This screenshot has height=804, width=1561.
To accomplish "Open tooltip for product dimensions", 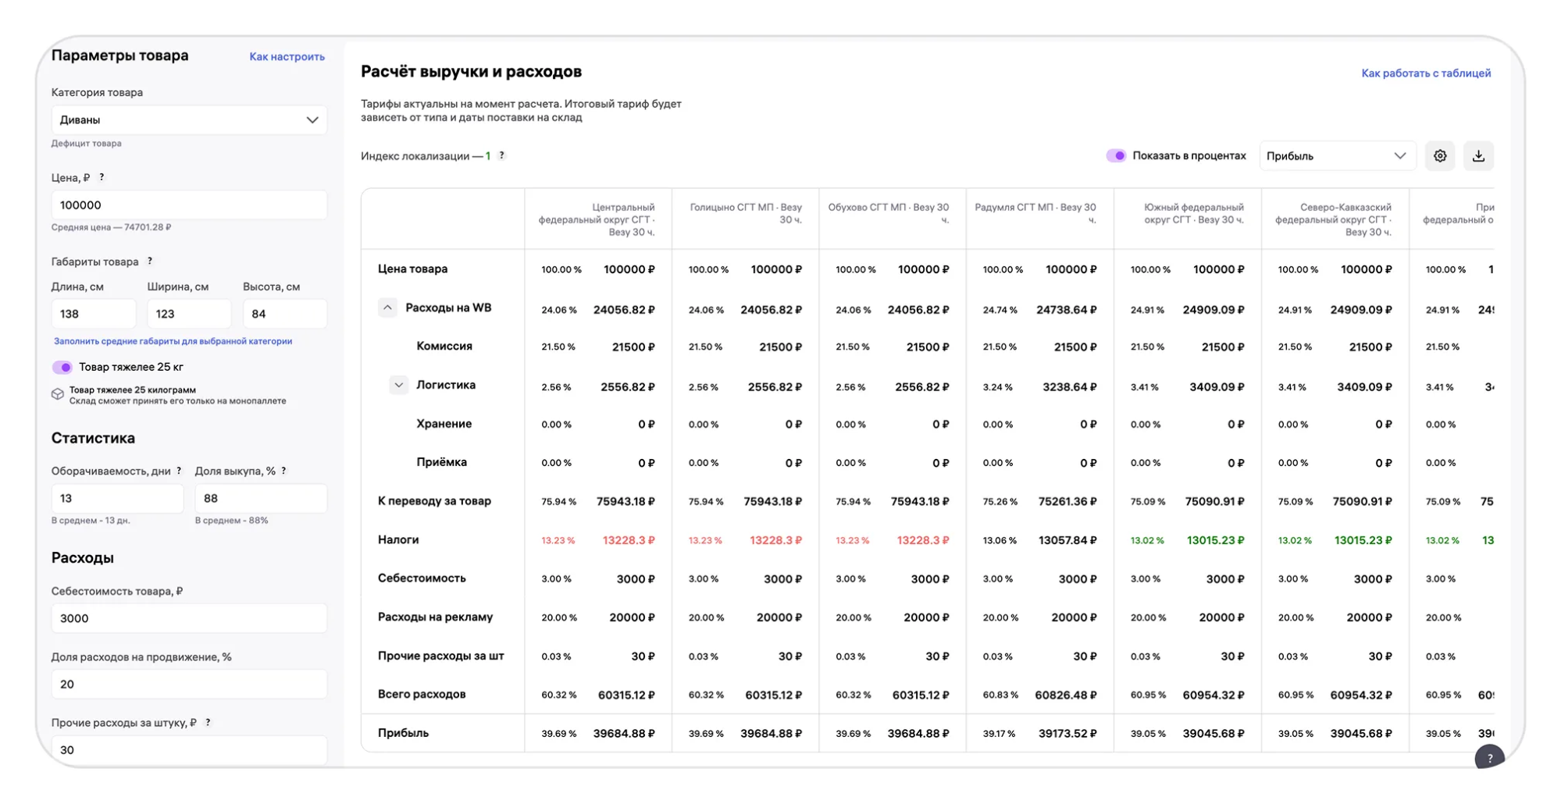I will point(150,261).
